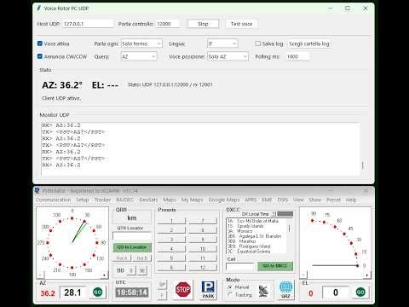
Task: Open the Setup menu
Action: (x=83, y=200)
